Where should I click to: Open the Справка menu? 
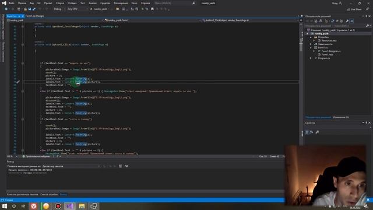(145, 3)
